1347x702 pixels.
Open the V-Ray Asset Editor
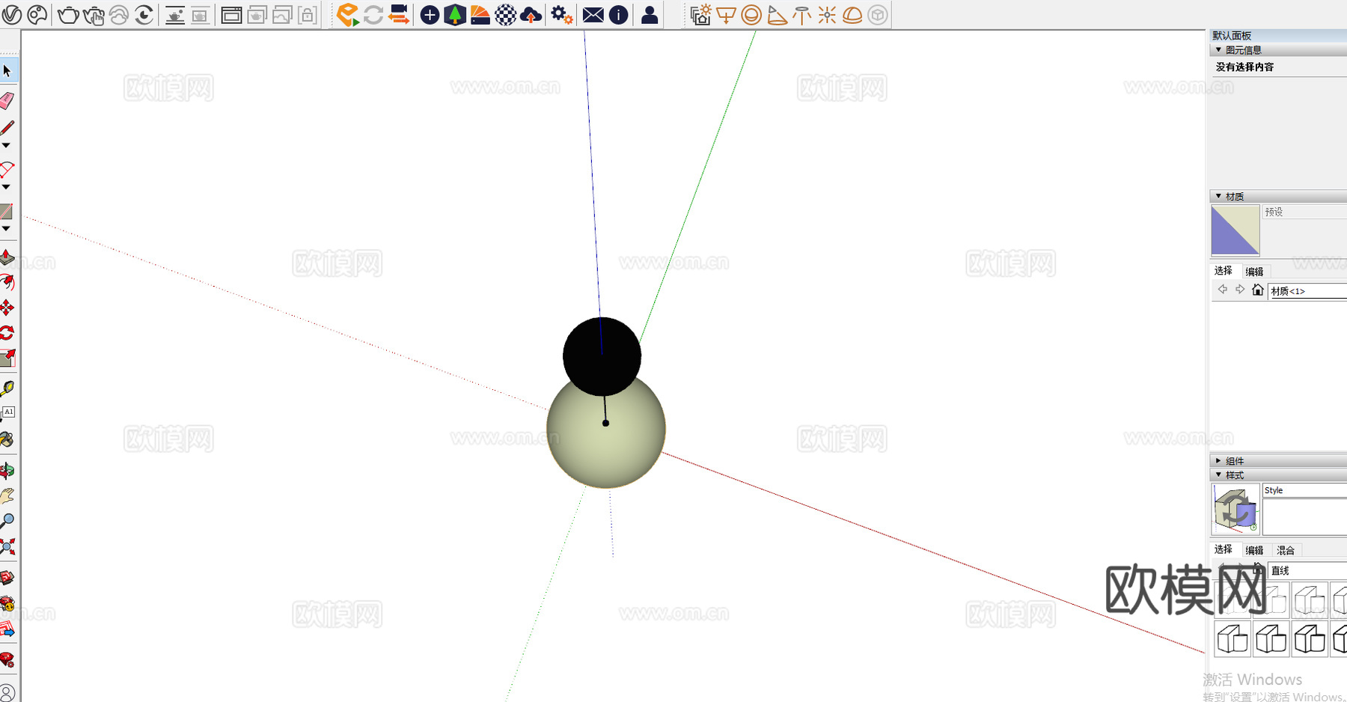coord(12,14)
